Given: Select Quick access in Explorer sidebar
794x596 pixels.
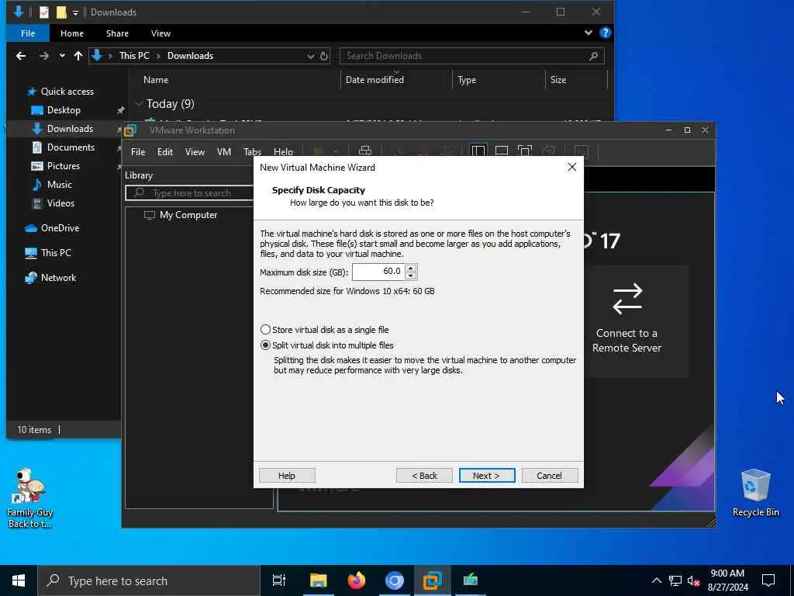Looking at the screenshot, I should coord(60,92).
